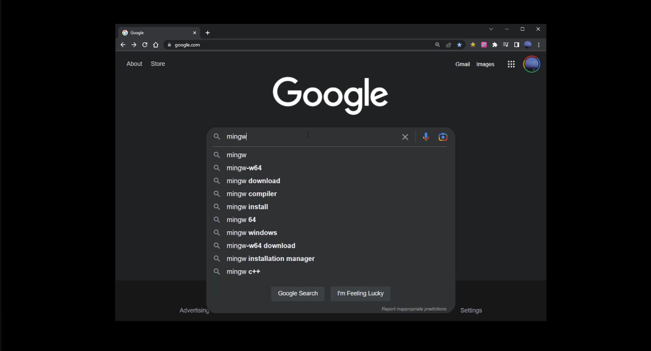This screenshot has height=351, width=651.
Task: Clear the search box with the X icon
Action: [x=405, y=137]
